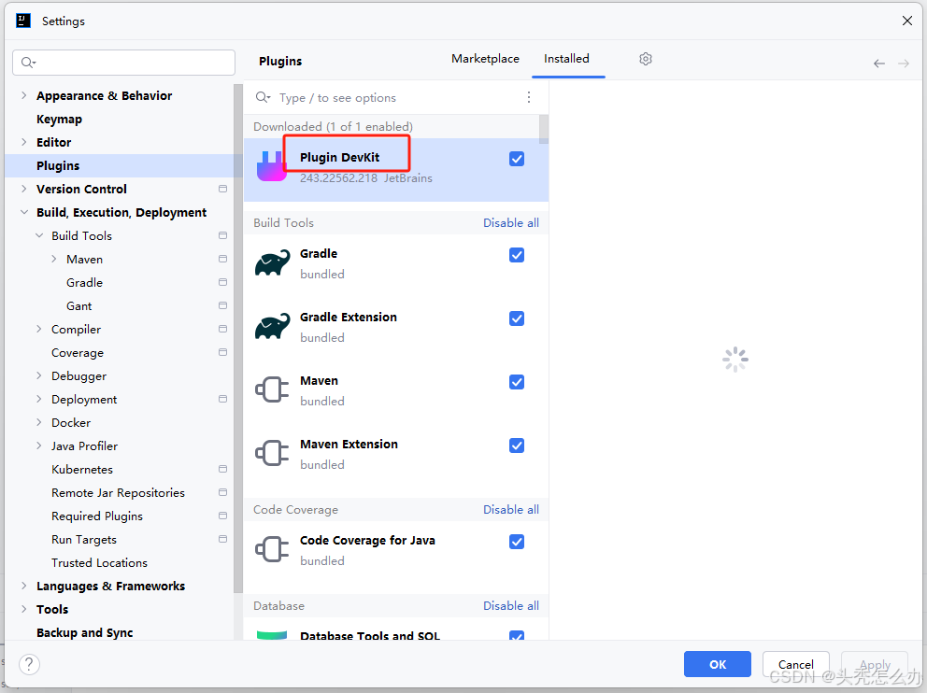This screenshot has width=927, height=693.
Task: Click the plugin filter input field
Action: click(396, 97)
